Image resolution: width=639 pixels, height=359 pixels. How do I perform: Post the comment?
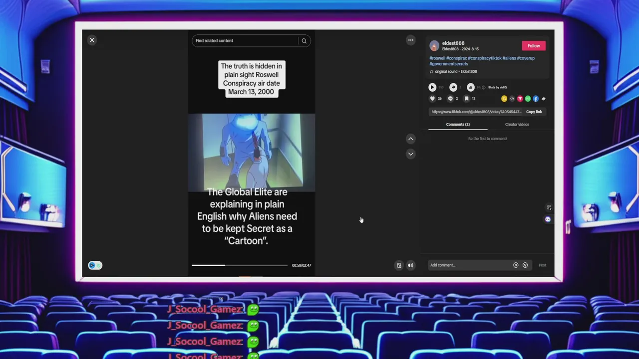542,265
